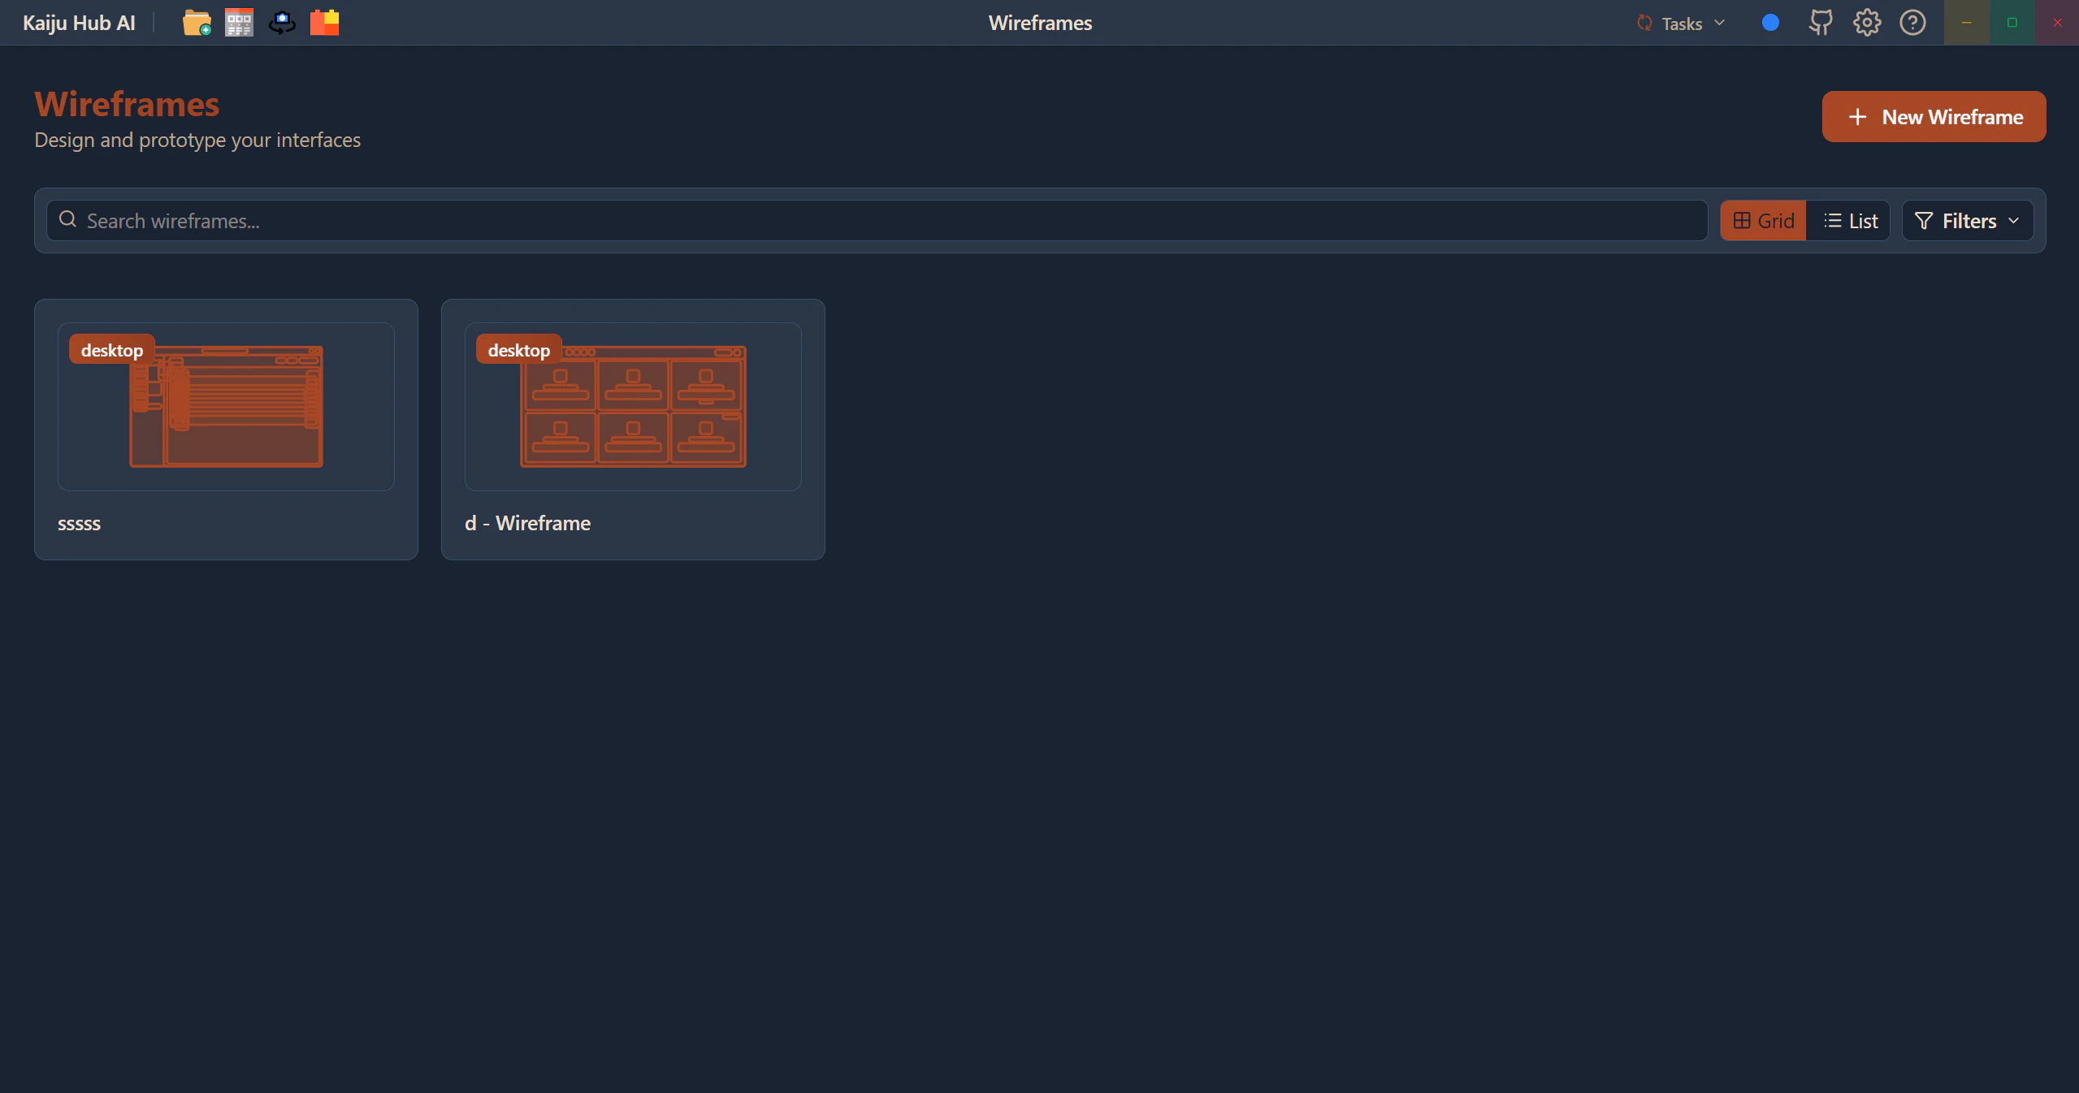Click the search magnifier icon
Image resolution: width=2079 pixels, height=1093 pixels.
coord(68,220)
